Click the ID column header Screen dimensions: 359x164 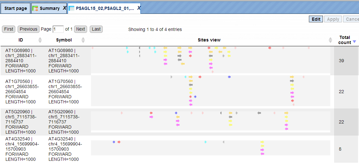pos(21,40)
